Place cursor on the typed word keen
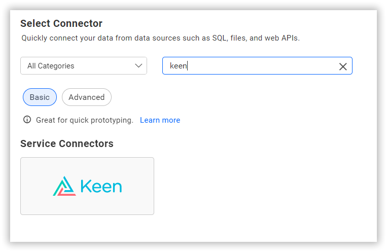387x252 pixels. pos(178,66)
